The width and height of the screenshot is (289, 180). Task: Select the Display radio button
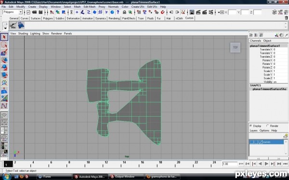click(250, 126)
